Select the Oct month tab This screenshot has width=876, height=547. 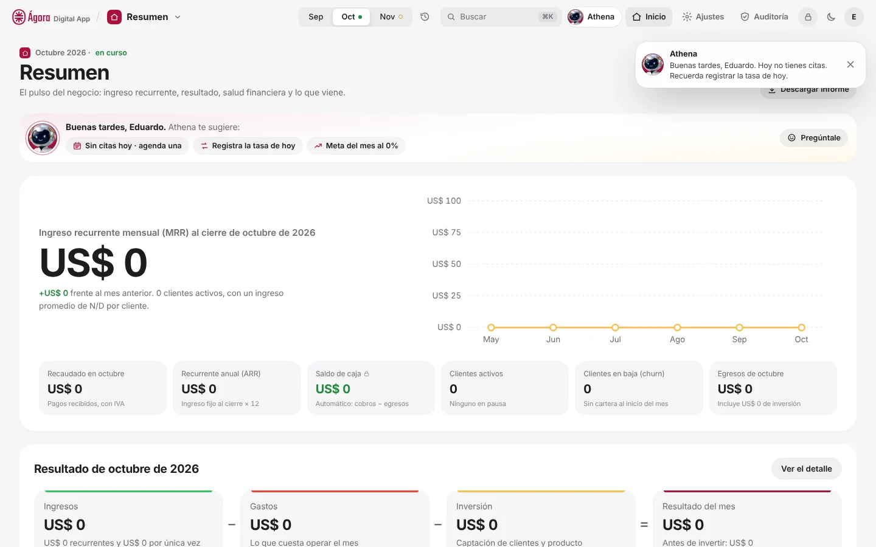352,17
